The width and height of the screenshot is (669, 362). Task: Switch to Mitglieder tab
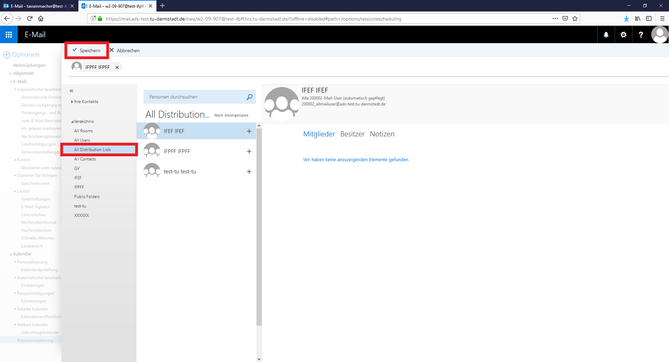[x=319, y=134]
